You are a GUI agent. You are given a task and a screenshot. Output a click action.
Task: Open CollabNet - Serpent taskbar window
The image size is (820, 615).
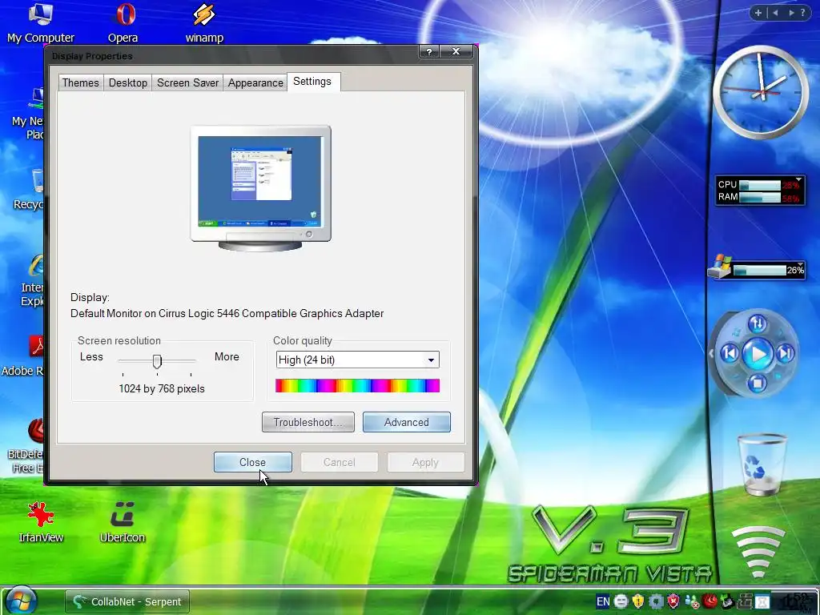pyautogui.click(x=127, y=601)
